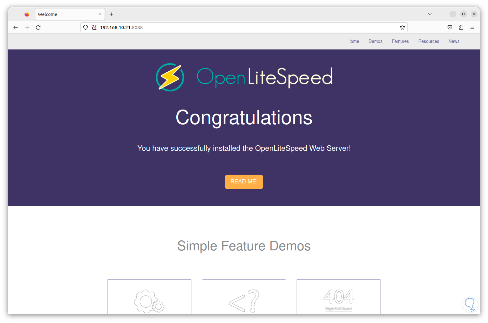Go to the Home nav link
Viewport: 488px width, 323px height.
click(353, 41)
